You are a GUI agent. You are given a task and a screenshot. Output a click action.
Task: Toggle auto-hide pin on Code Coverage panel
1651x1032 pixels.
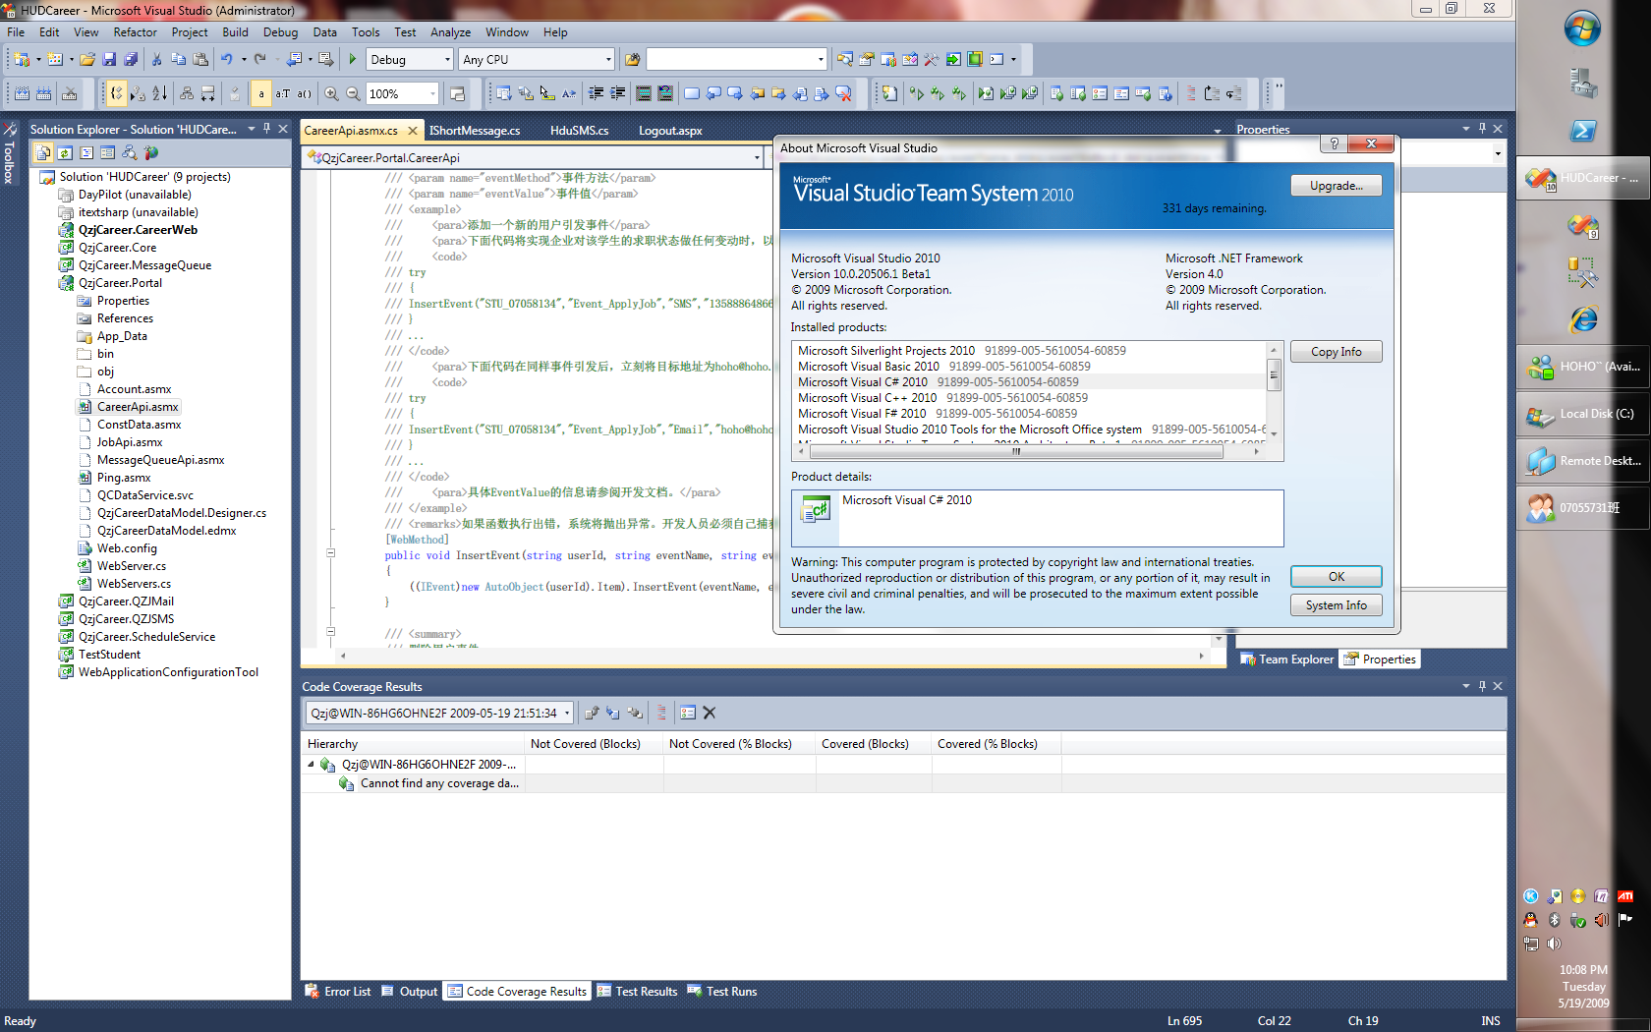click(1482, 686)
